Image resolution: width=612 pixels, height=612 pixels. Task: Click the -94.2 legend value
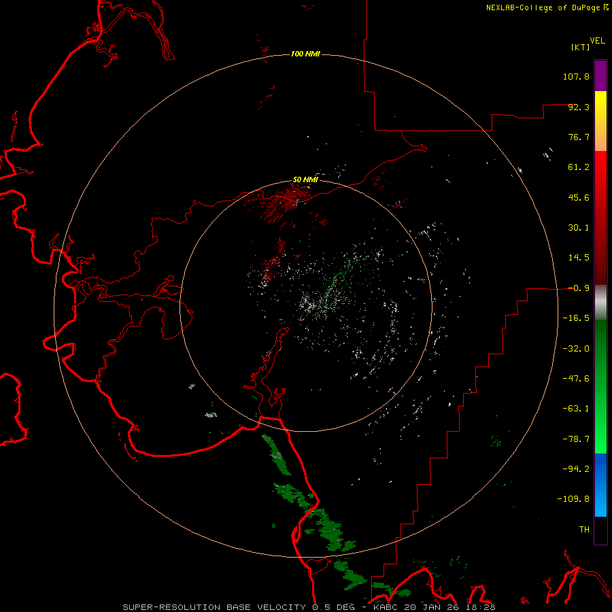576,469
